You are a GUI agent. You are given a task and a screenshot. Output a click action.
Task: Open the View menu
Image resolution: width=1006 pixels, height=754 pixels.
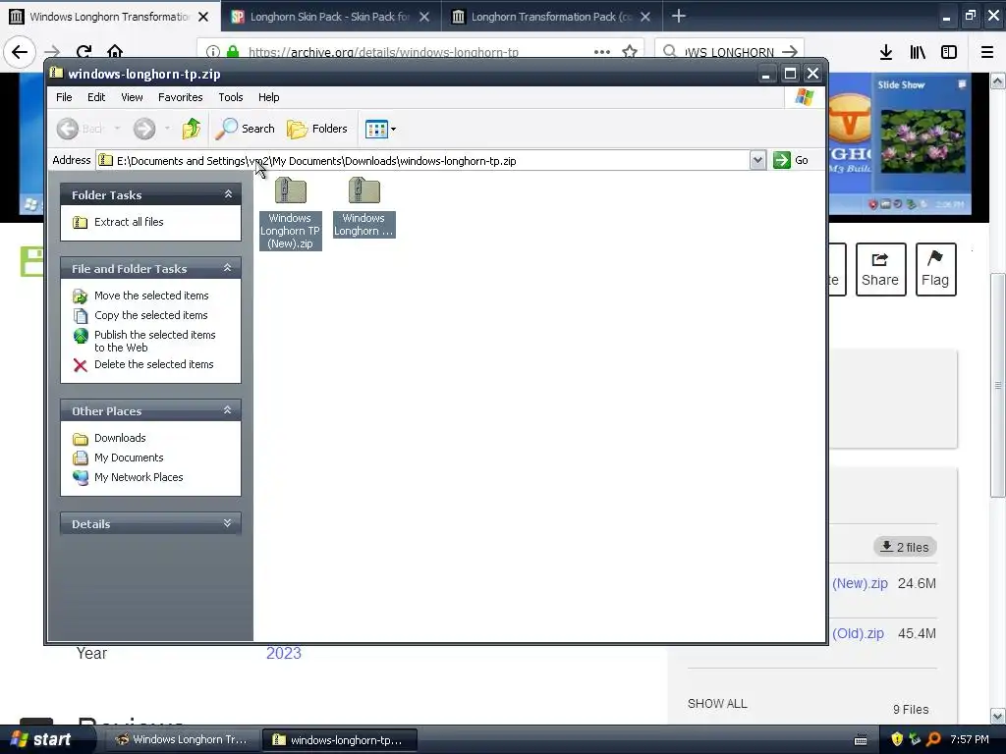click(132, 97)
